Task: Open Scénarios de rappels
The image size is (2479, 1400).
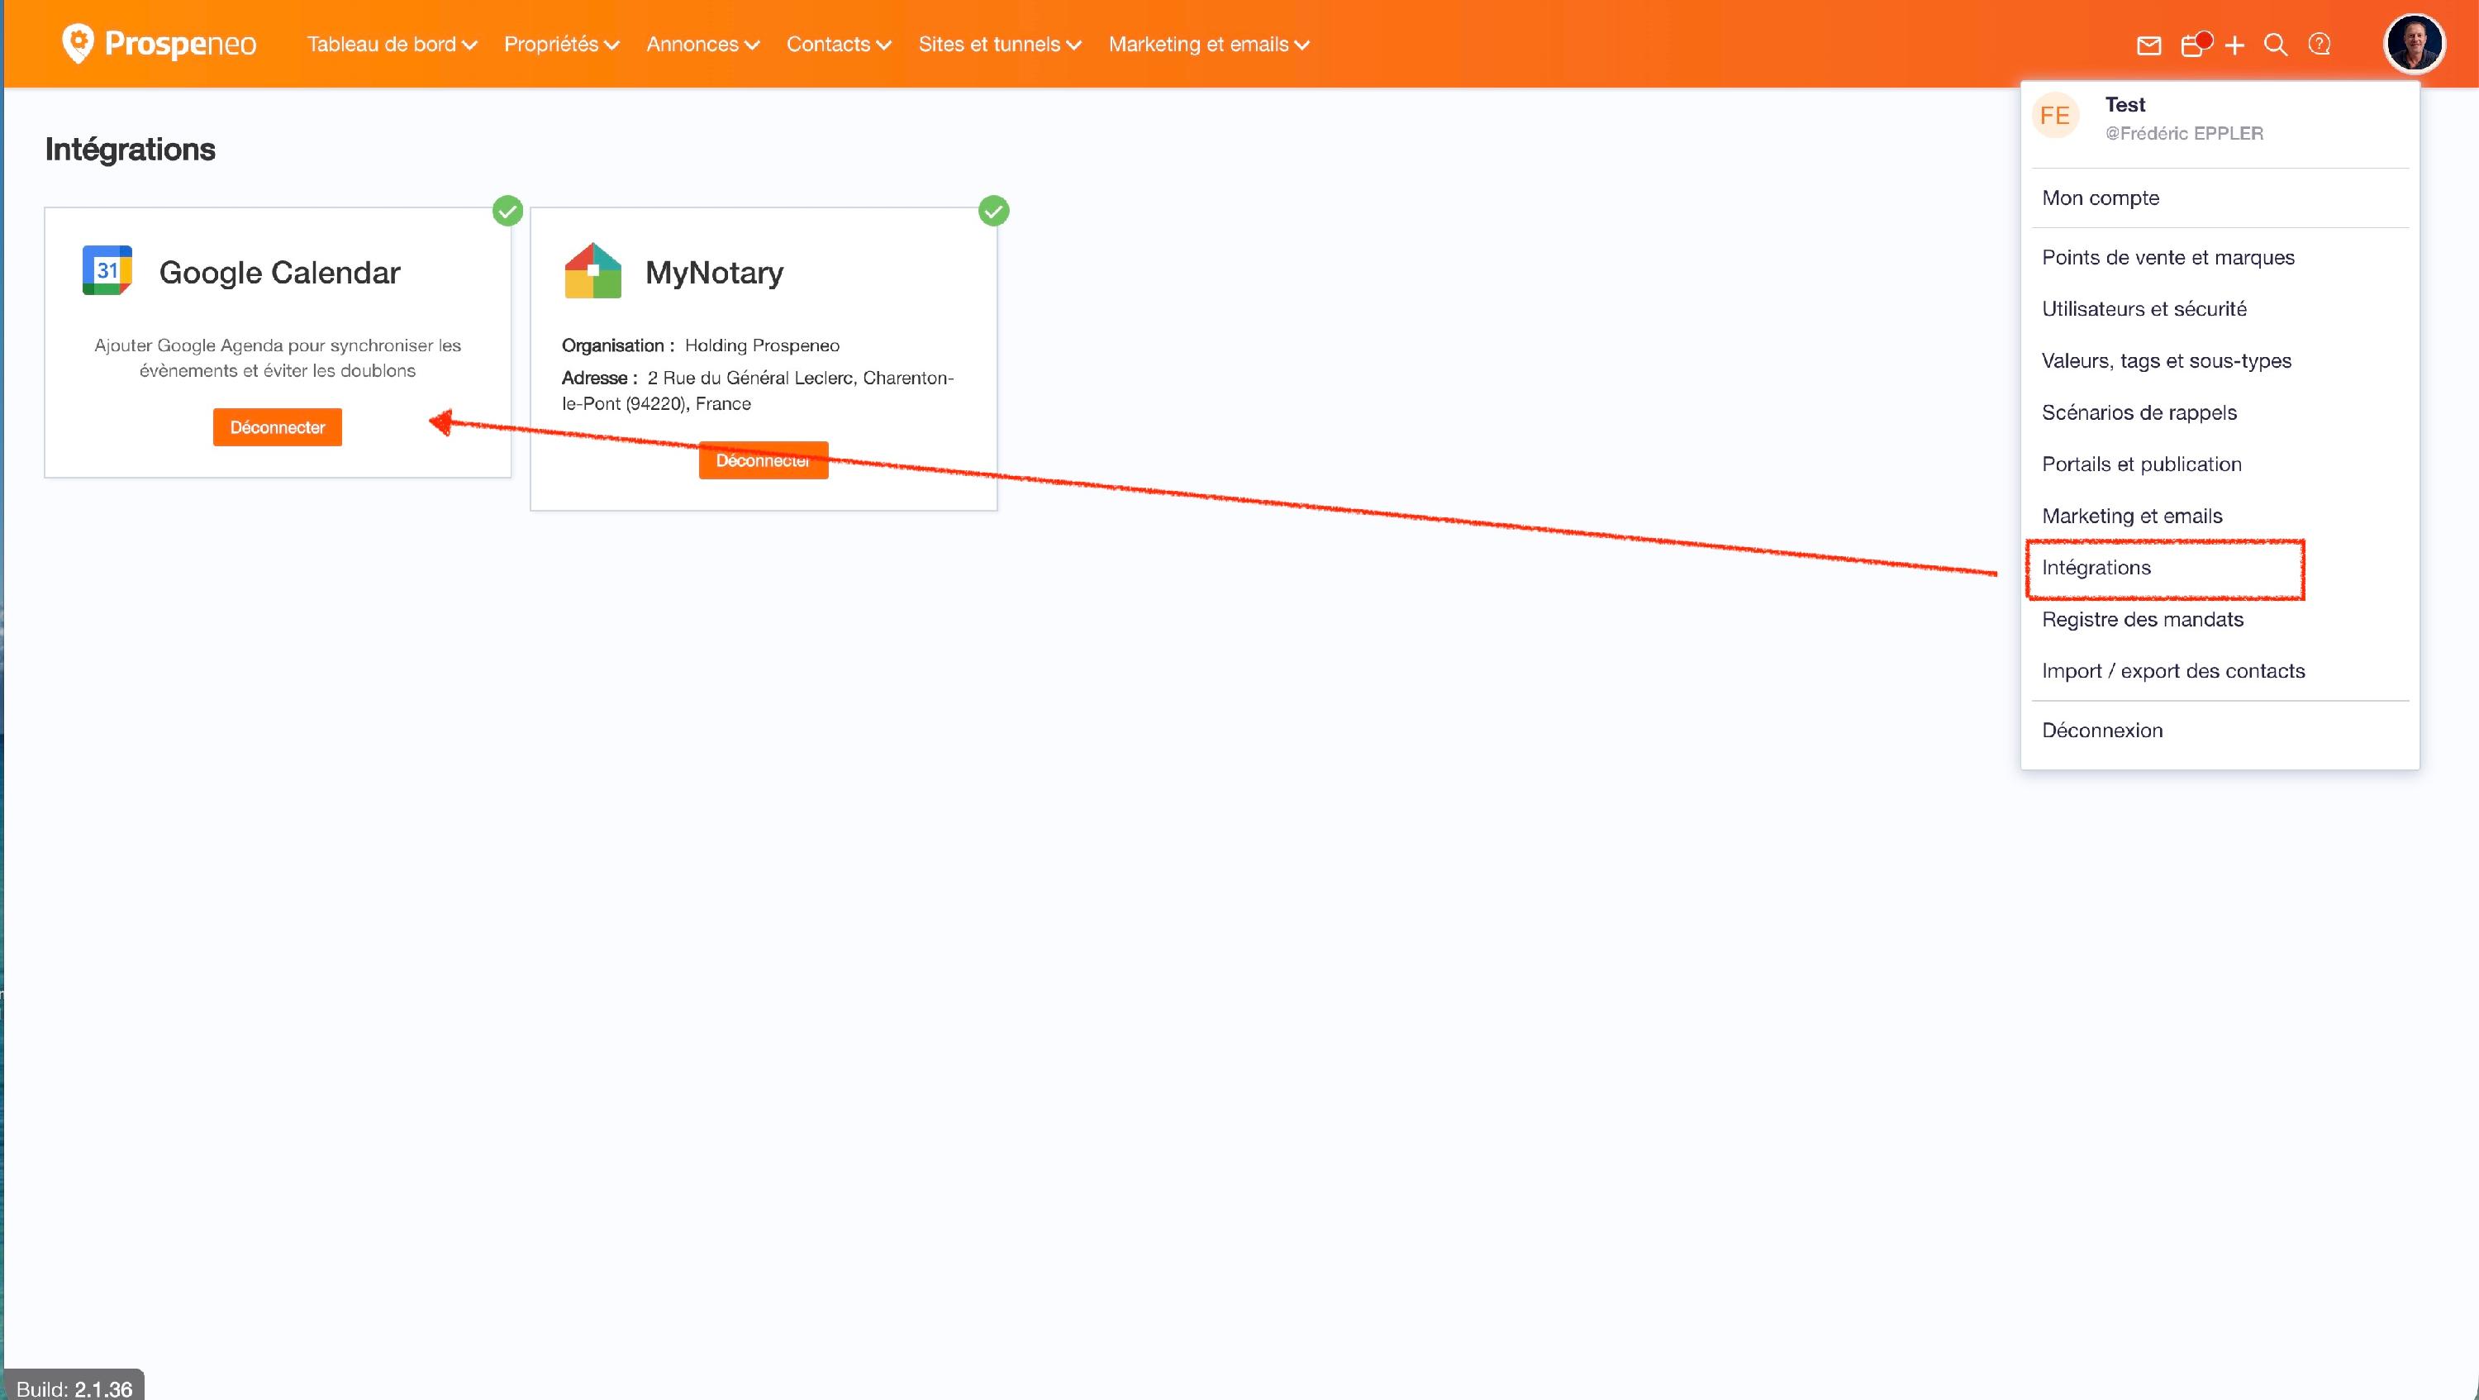Action: coord(2139,412)
